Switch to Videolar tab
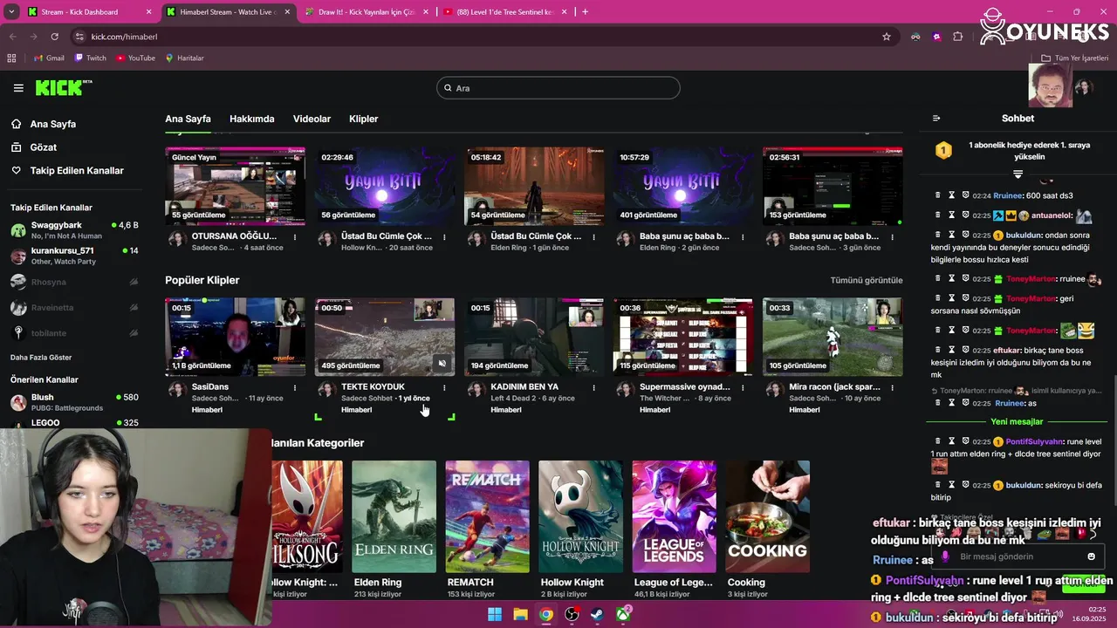 312,119
